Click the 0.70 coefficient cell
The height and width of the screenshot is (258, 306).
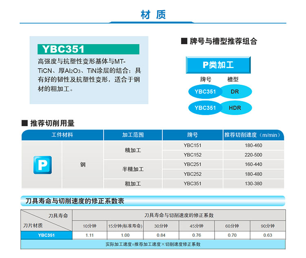pos(232,235)
